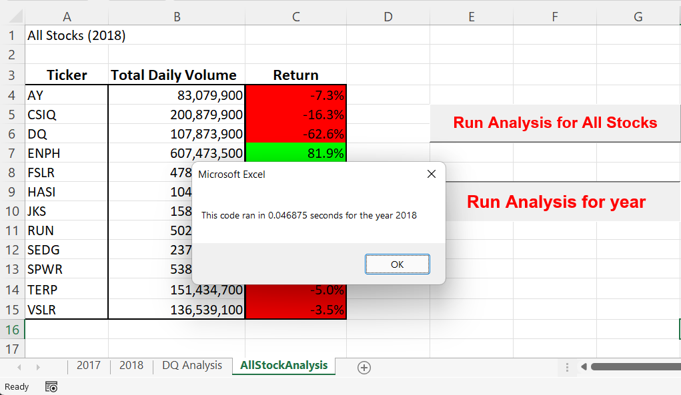Select ticker cell 'SPWR'
Image resolution: width=681 pixels, height=395 pixels.
pyautogui.click(x=67, y=269)
